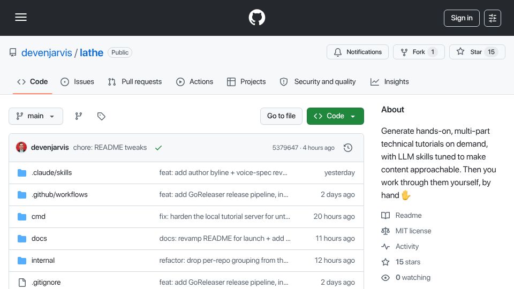Click the license scale icon
Image resolution: width=514 pixels, height=289 pixels.
pos(385,231)
